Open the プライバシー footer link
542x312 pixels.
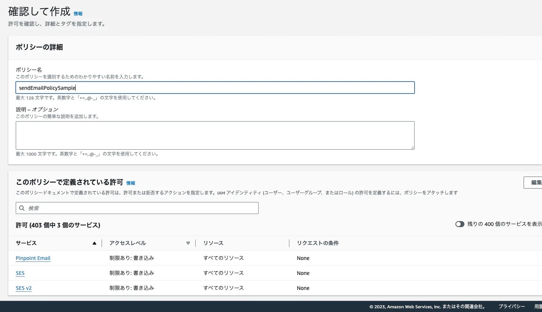tap(512, 306)
